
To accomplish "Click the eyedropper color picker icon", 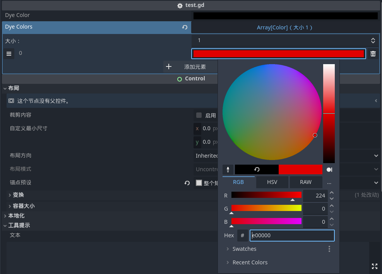I will tap(228, 170).
